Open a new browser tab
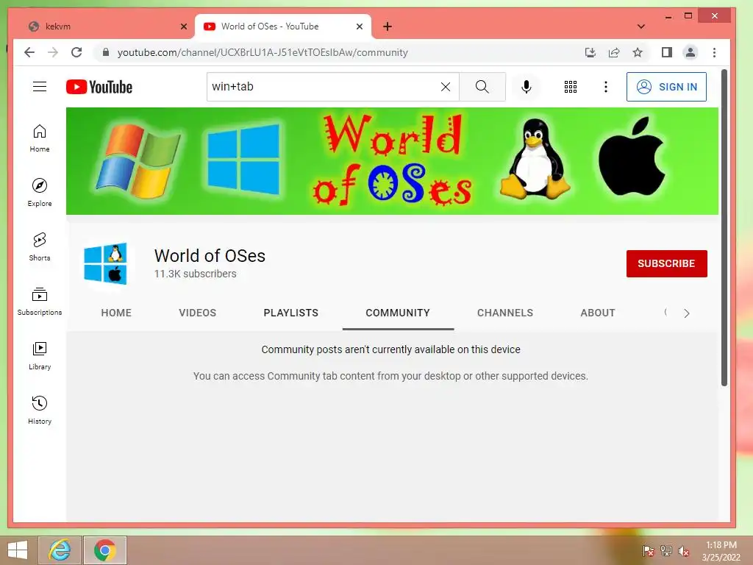 tap(388, 26)
